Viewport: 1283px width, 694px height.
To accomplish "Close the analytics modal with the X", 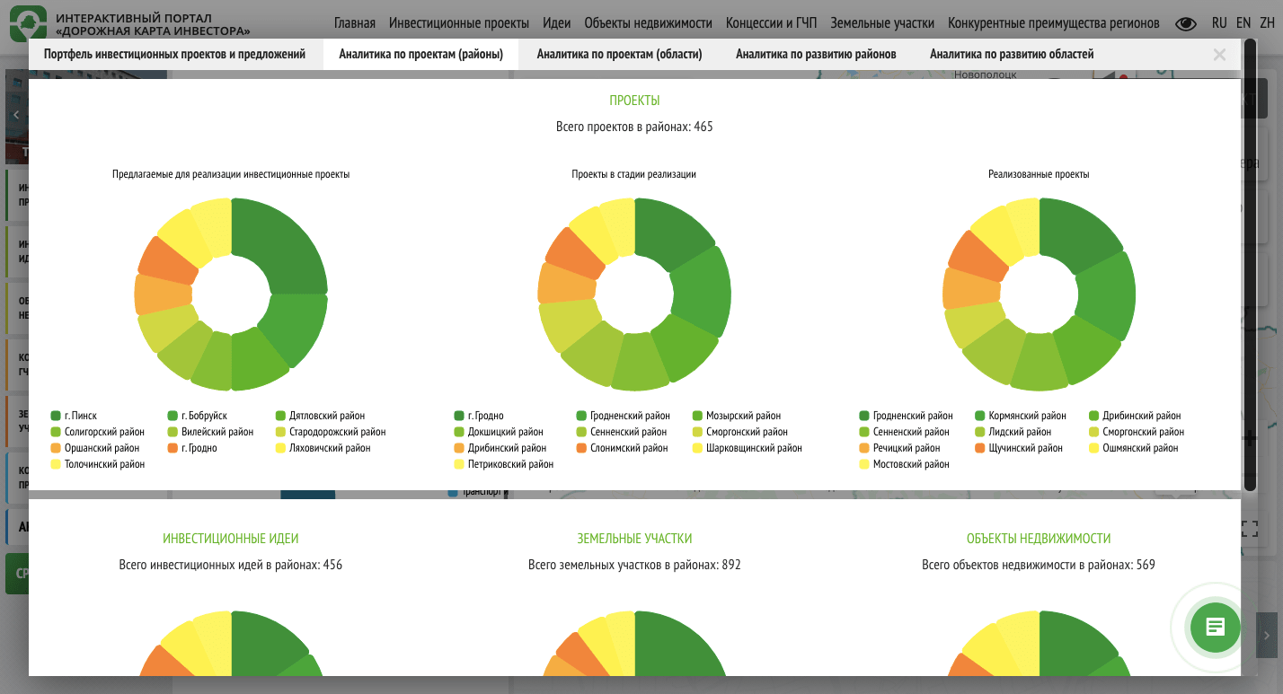I will pos(1219,55).
